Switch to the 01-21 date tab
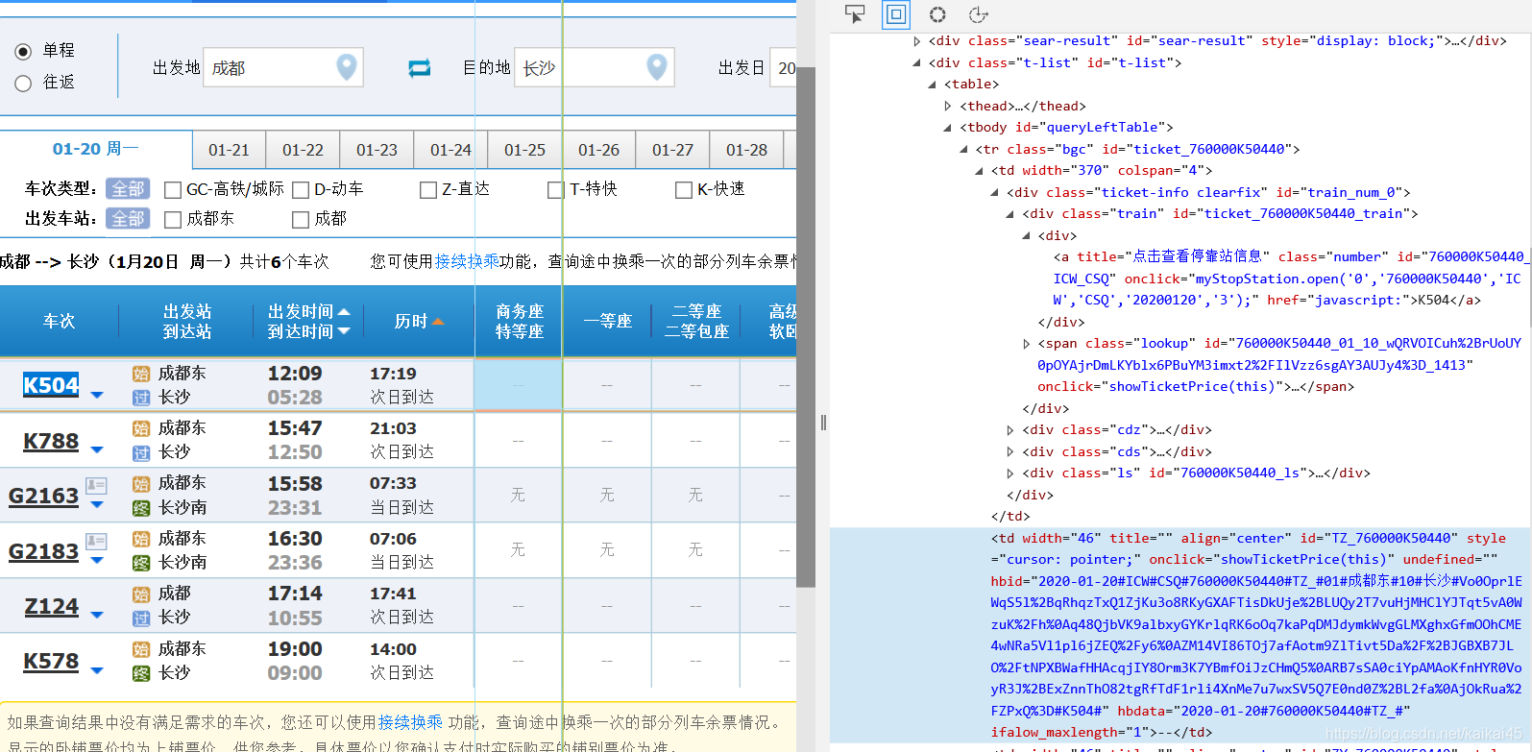The width and height of the screenshot is (1532, 752). (x=229, y=151)
